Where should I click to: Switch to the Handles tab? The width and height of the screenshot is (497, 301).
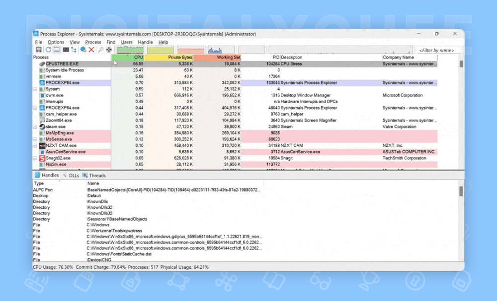click(x=47, y=175)
